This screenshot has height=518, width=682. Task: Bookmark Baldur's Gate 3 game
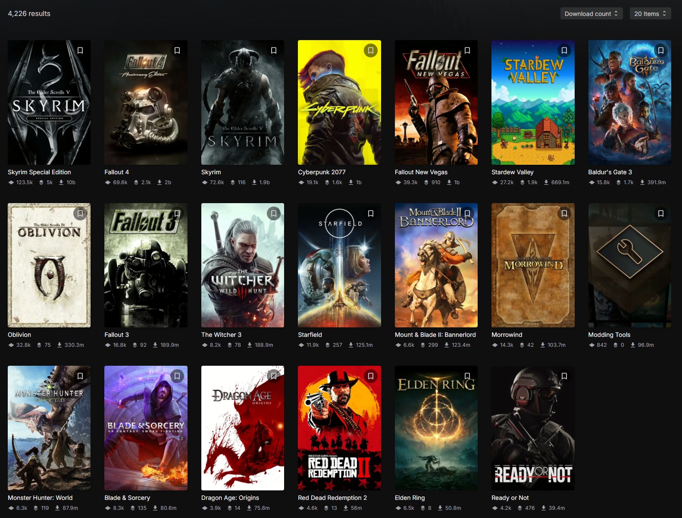tap(661, 50)
